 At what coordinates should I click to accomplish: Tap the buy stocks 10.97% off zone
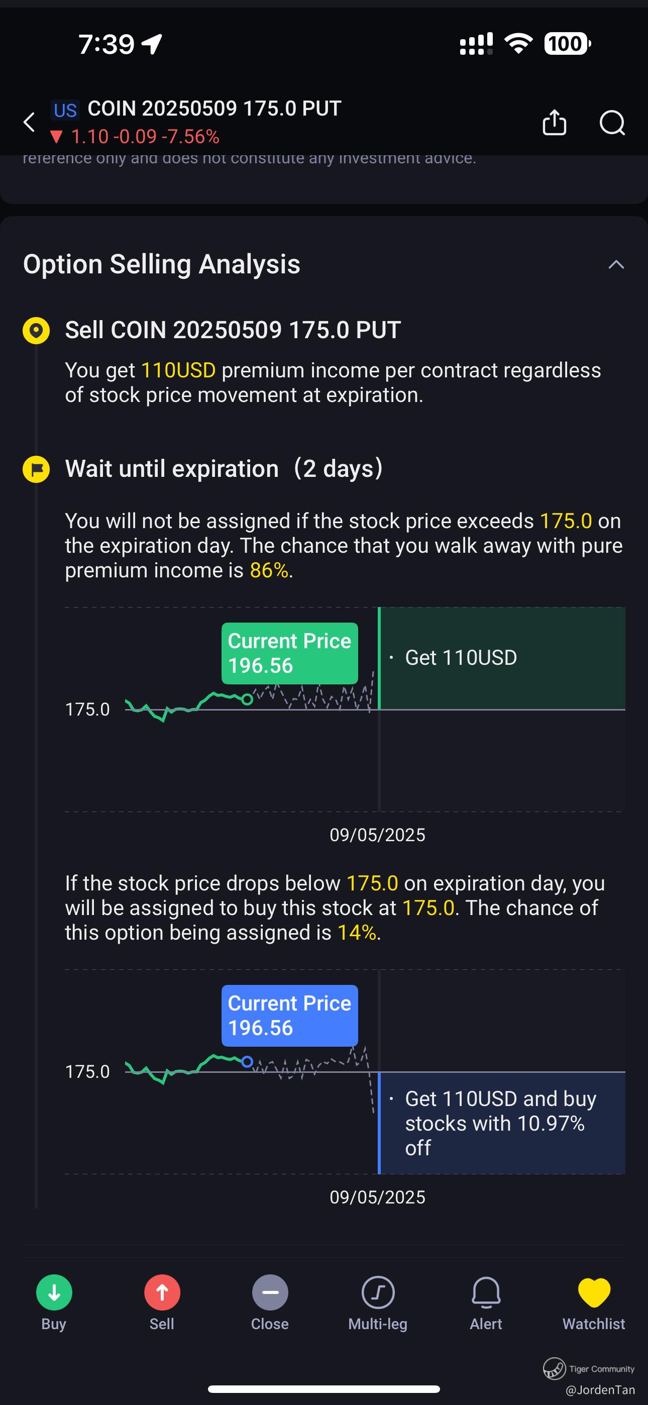pos(502,1123)
